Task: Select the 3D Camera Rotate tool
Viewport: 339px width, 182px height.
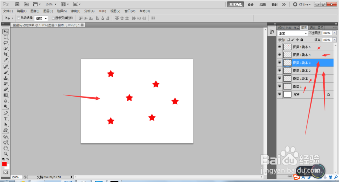Action: (x=6, y=142)
